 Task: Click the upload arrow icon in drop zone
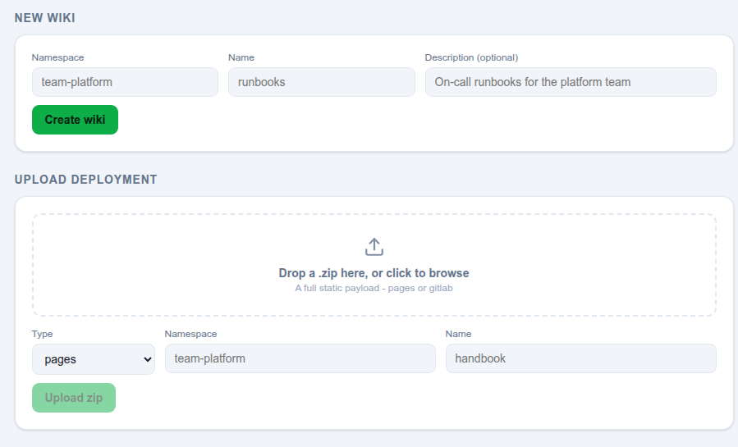point(374,247)
